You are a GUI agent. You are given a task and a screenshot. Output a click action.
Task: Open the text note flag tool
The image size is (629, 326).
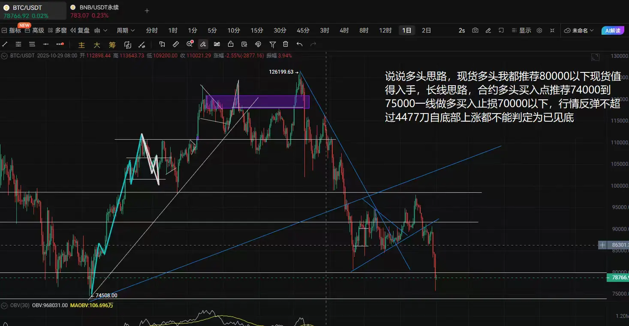pos(162,44)
